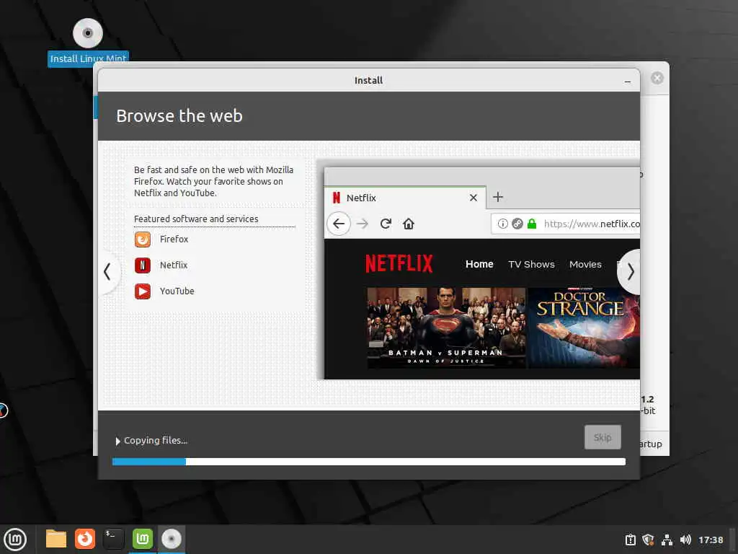Minimize the Install window
This screenshot has height=554, width=738.
[628, 81]
